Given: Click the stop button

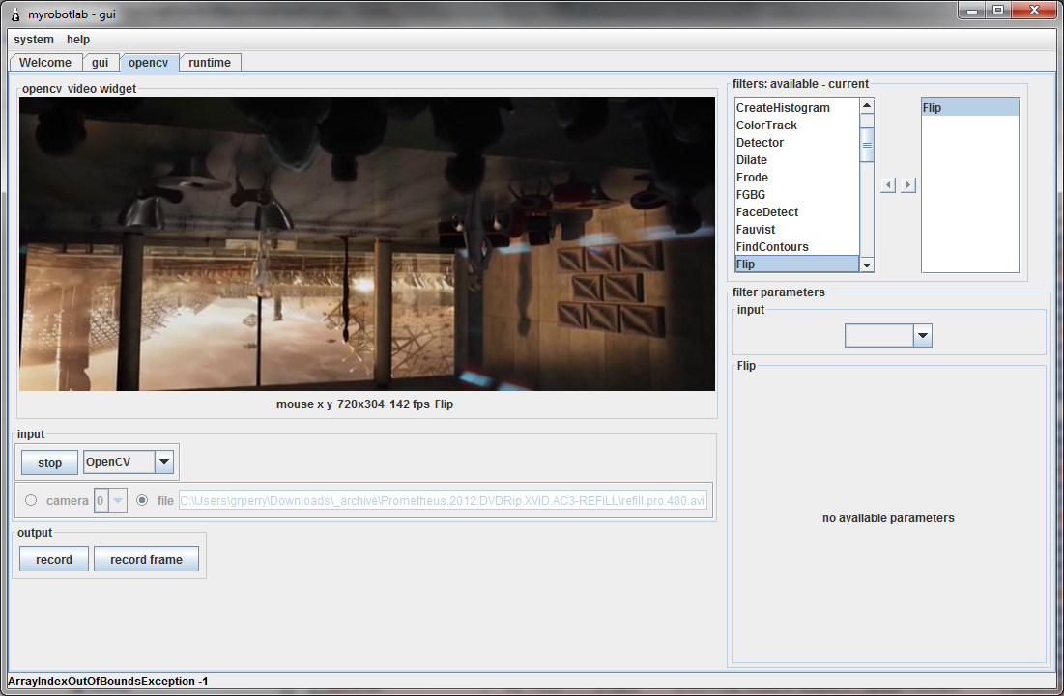Looking at the screenshot, I should pos(49,462).
